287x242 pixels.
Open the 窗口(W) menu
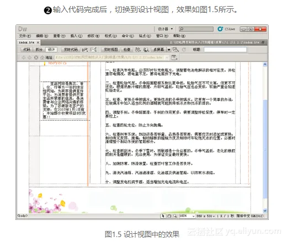162,36
